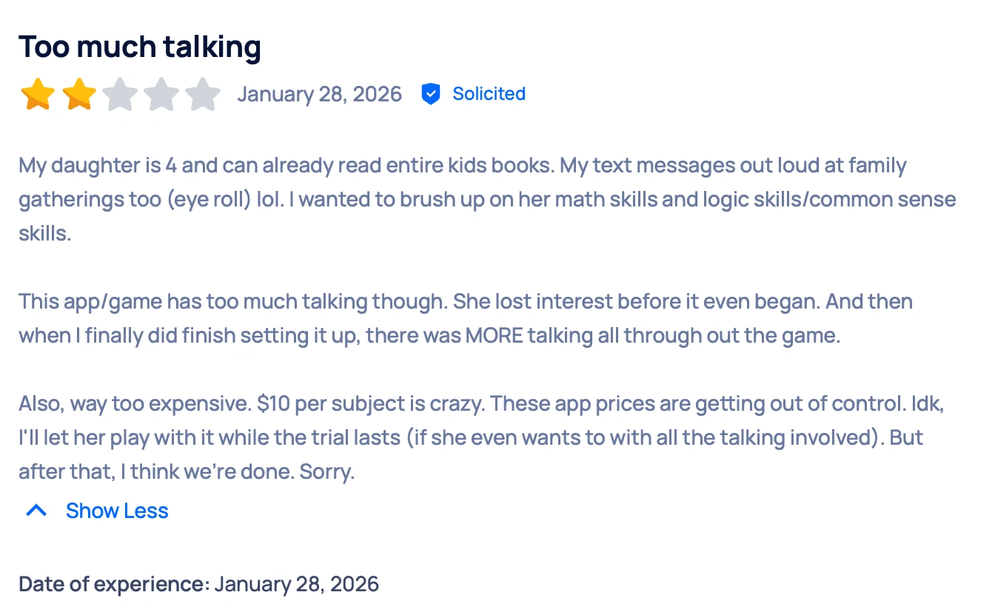This screenshot has width=995, height=612.
Task: Click the date after "Date of experience"
Action: click(x=297, y=584)
